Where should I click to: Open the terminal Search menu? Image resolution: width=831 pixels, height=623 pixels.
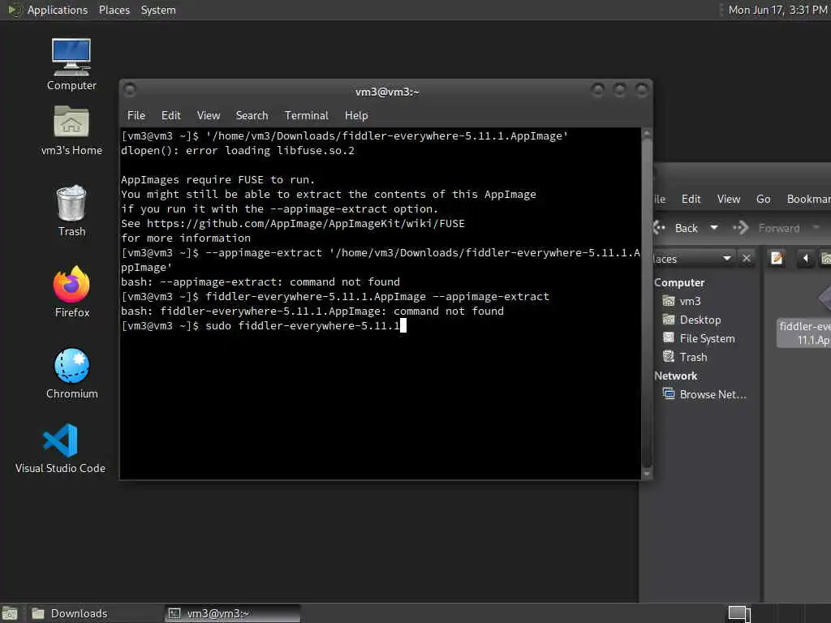click(252, 115)
